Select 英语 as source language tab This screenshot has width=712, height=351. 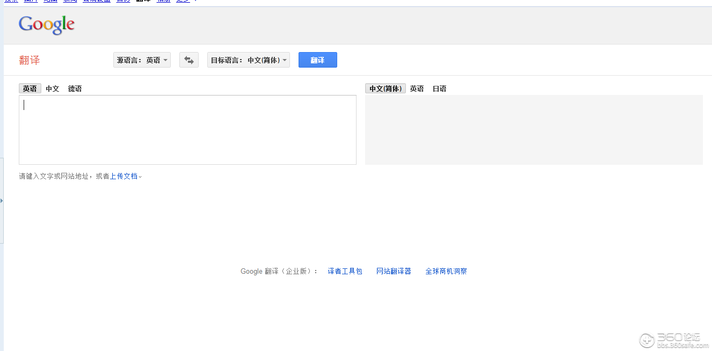[x=30, y=89]
